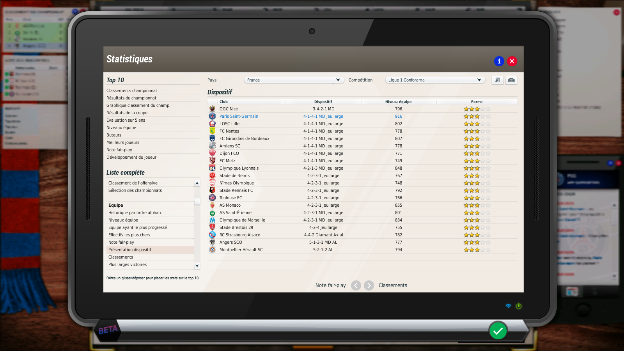Click the Liste complète scroll up arrow
The width and height of the screenshot is (624, 351).
click(197, 183)
